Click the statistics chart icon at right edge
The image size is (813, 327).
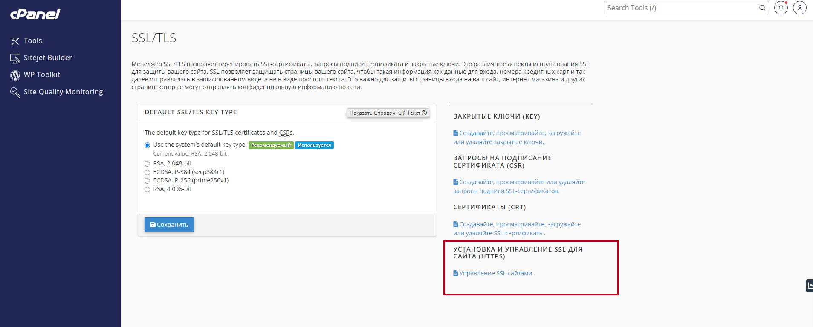click(x=809, y=286)
